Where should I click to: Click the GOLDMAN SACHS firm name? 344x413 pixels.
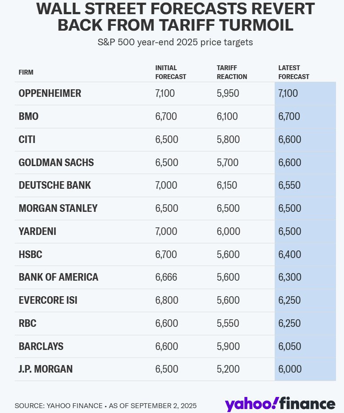[x=56, y=163]
